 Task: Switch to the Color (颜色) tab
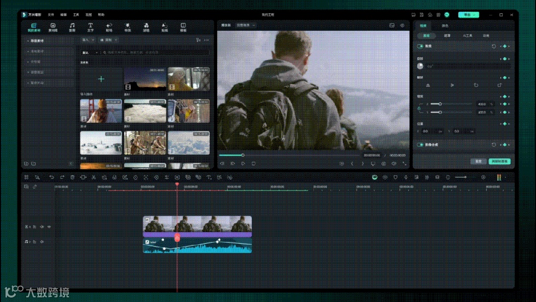coord(445,25)
